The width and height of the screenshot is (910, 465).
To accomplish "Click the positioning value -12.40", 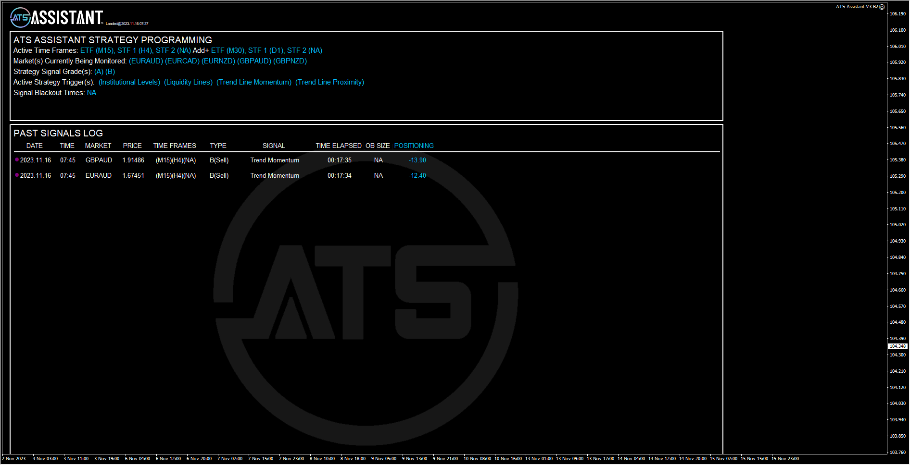I will pos(417,175).
